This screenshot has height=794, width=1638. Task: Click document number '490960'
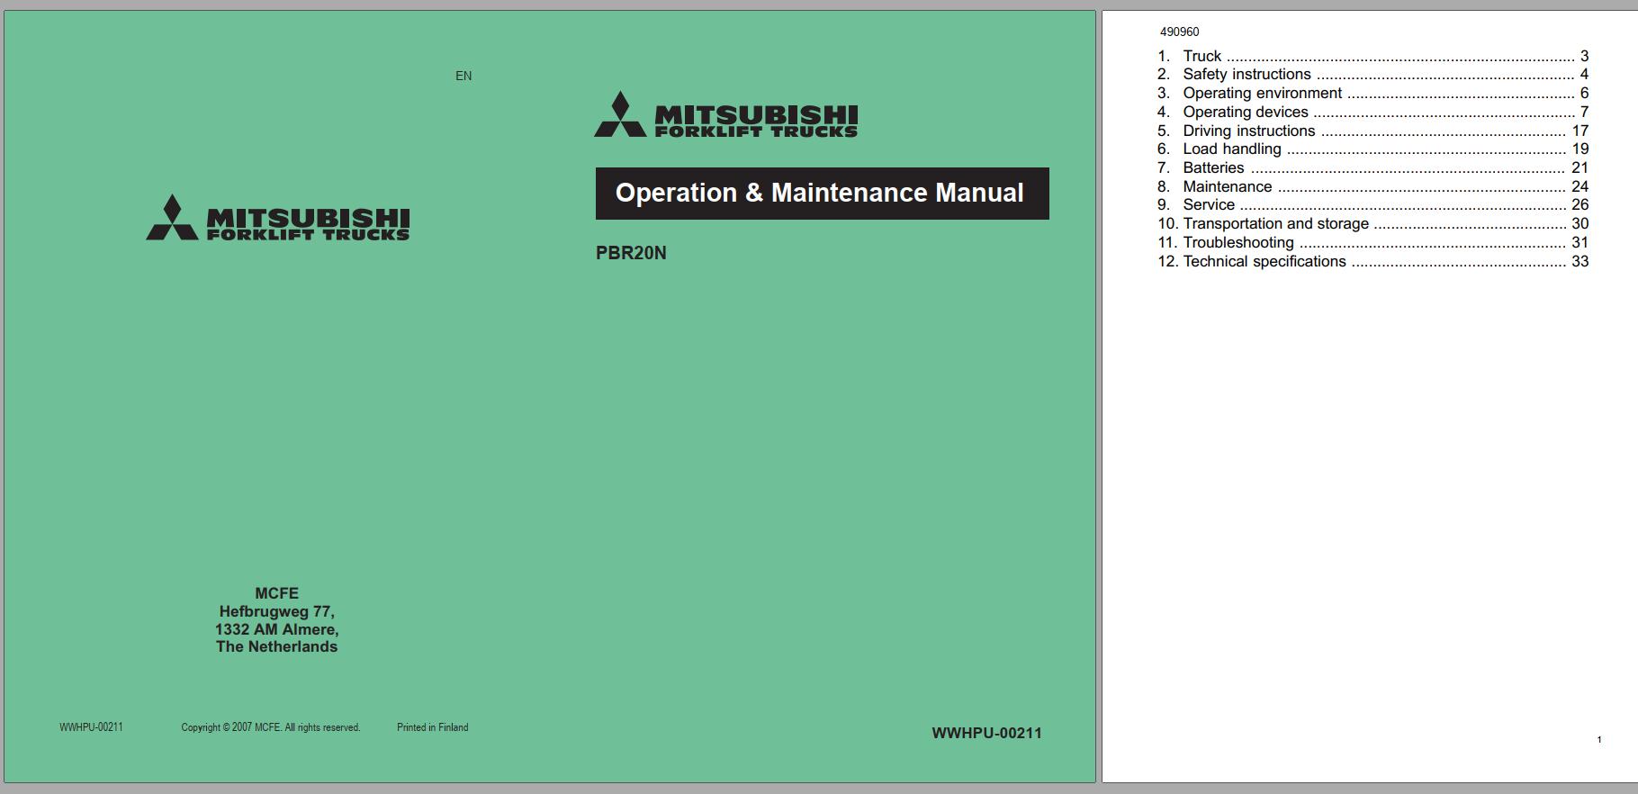point(1179,32)
